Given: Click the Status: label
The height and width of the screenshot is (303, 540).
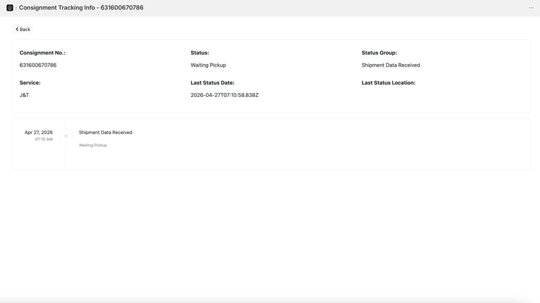Looking at the screenshot, I should [x=200, y=53].
